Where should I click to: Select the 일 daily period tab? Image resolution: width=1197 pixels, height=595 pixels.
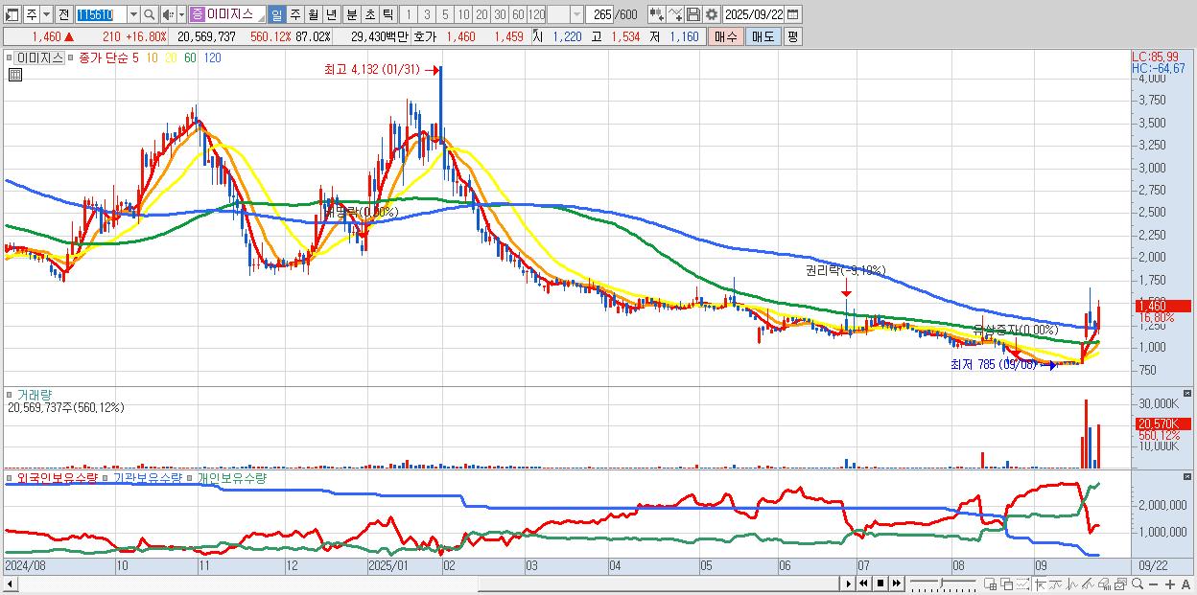277,14
